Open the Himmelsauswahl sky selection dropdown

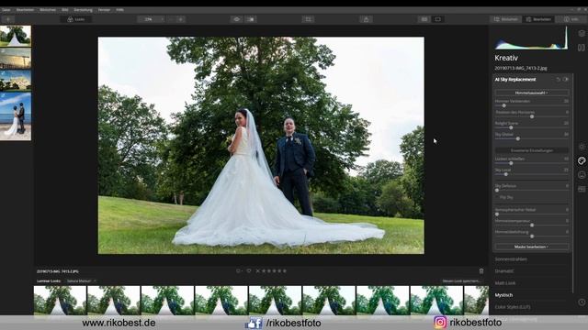click(x=532, y=93)
